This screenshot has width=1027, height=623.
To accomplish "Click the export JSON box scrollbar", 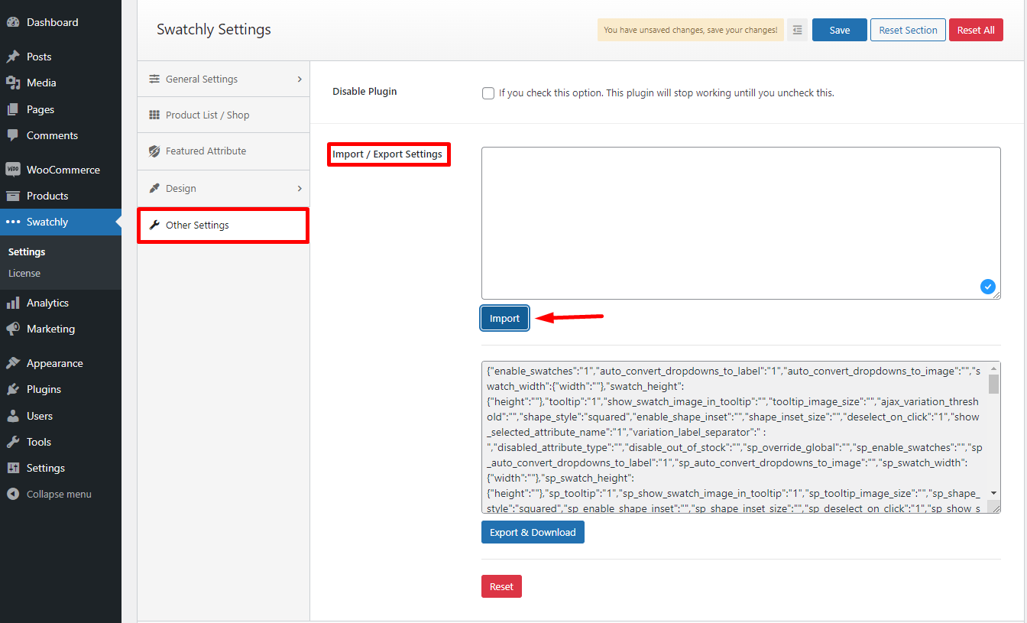I will click(x=993, y=436).
